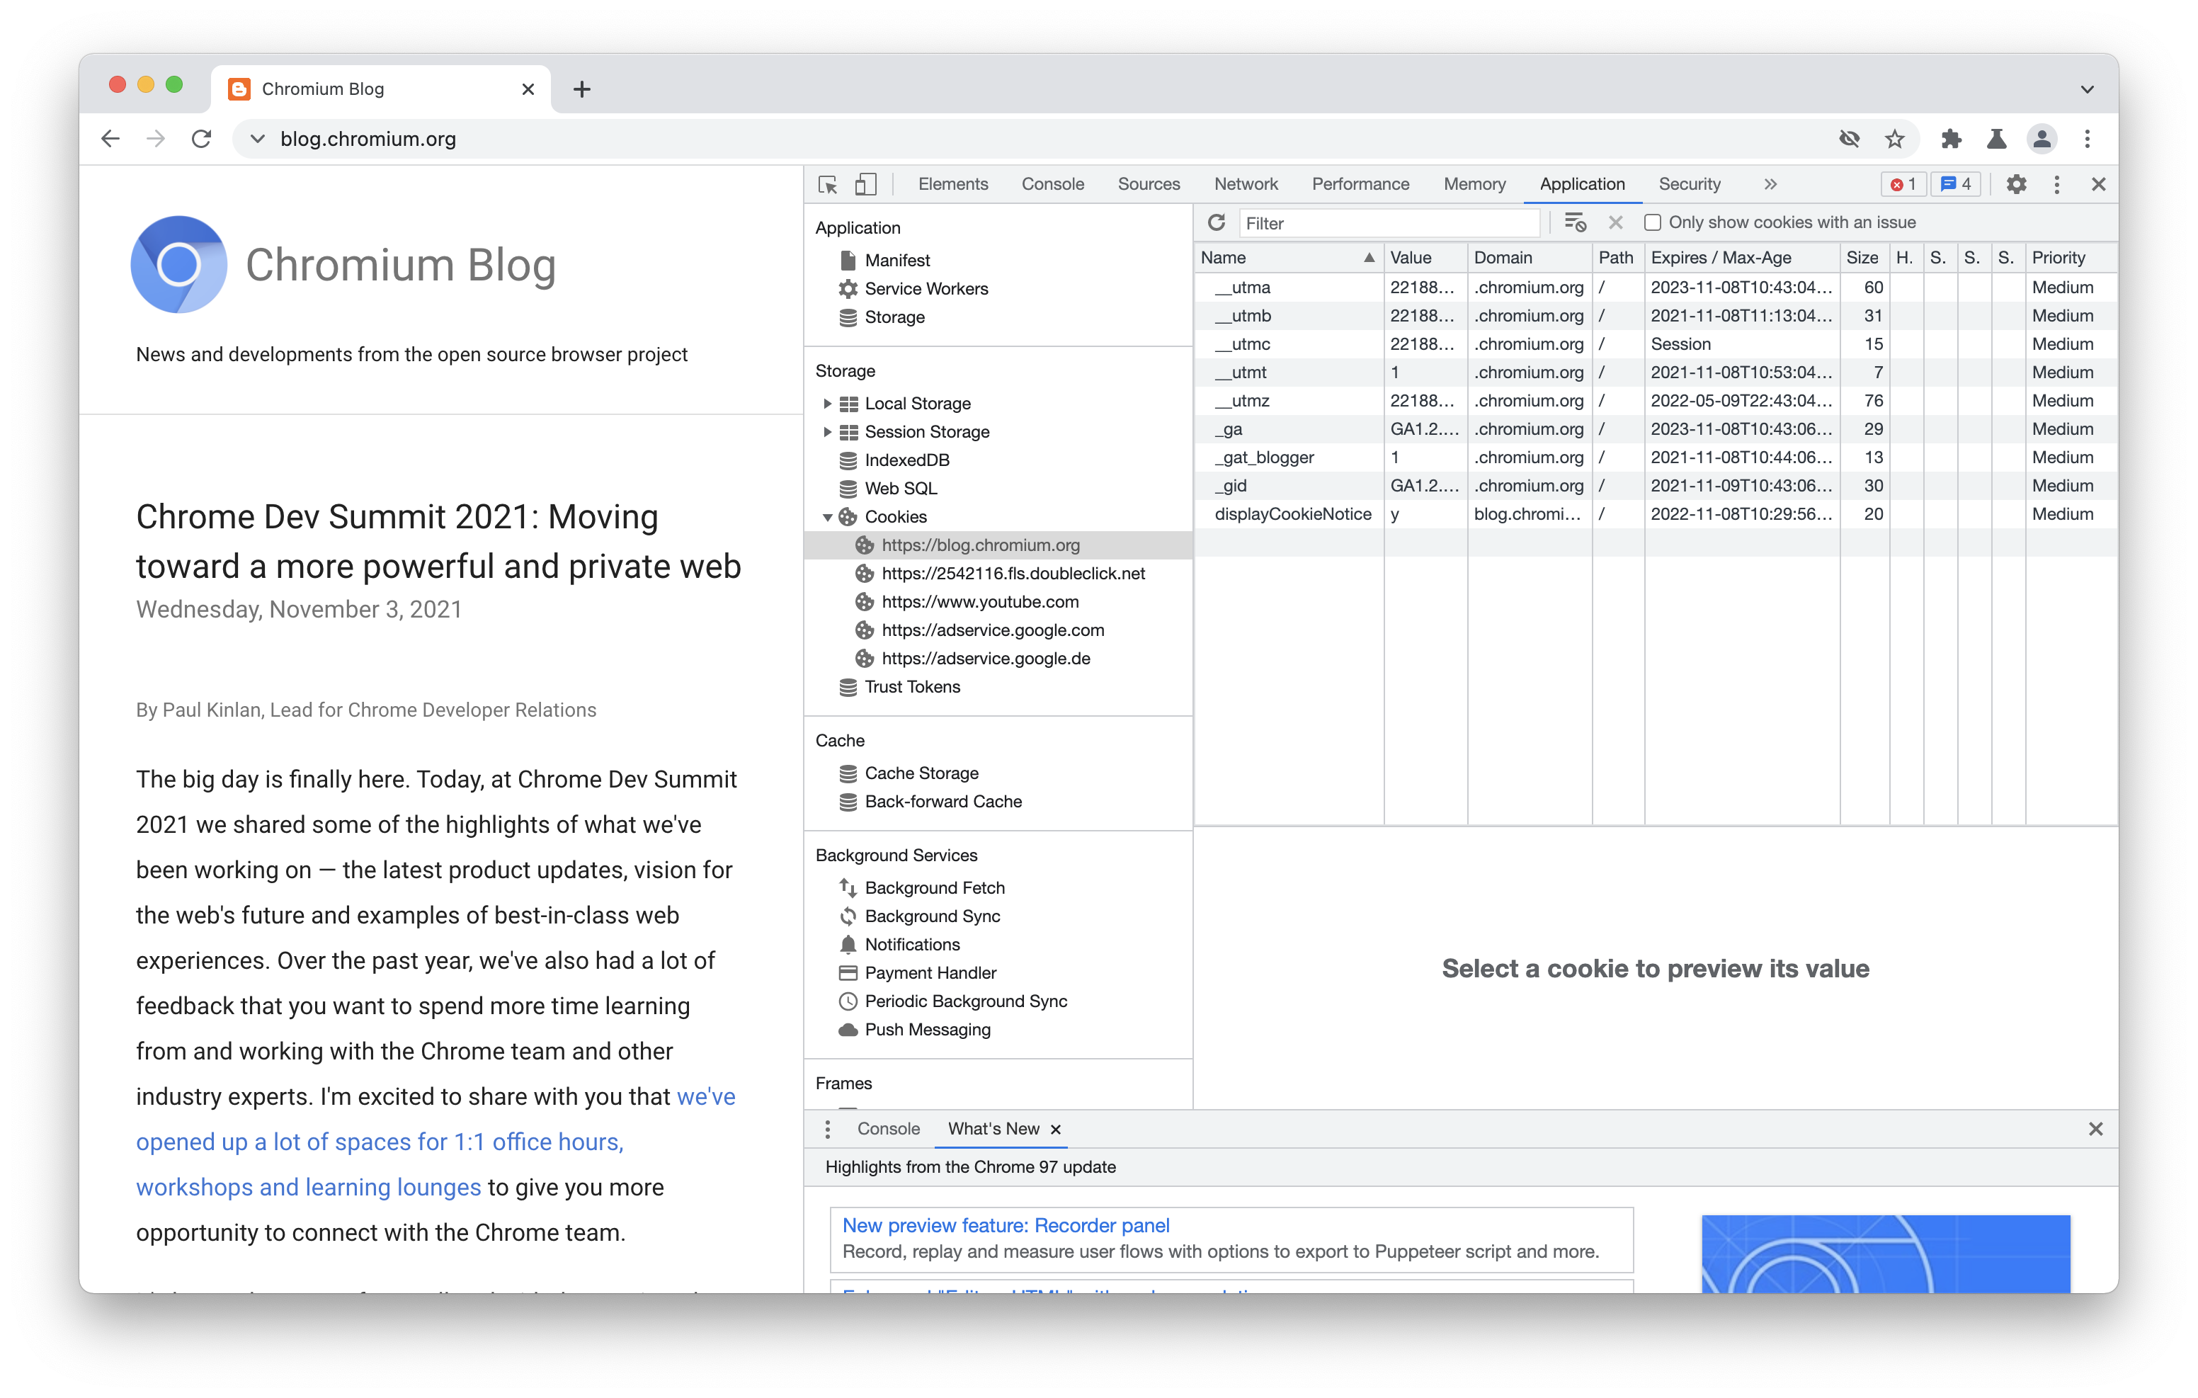The image size is (2198, 1398).
Task: Open a new browser tab
Action: pos(581,89)
